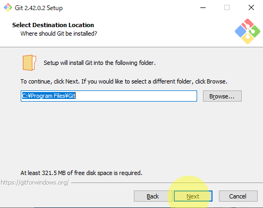Click the Git logo in title bar

click(8, 7)
